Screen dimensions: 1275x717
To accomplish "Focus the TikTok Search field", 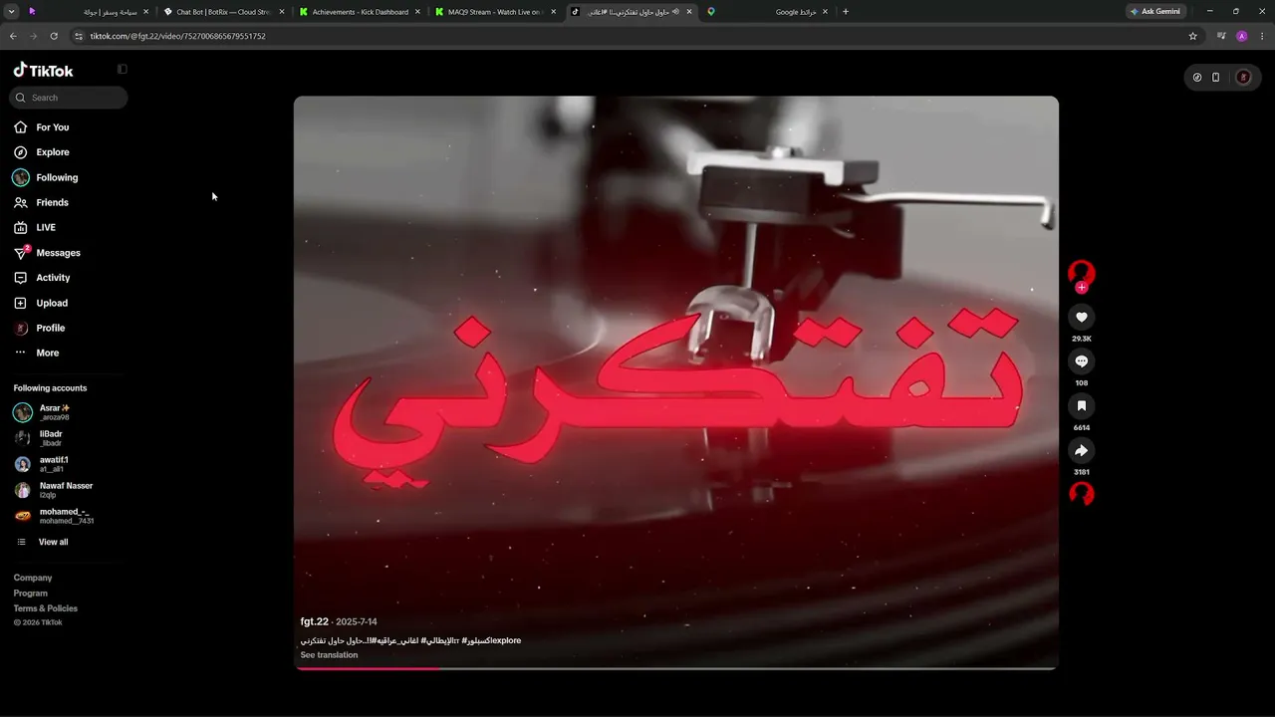I will (x=69, y=98).
